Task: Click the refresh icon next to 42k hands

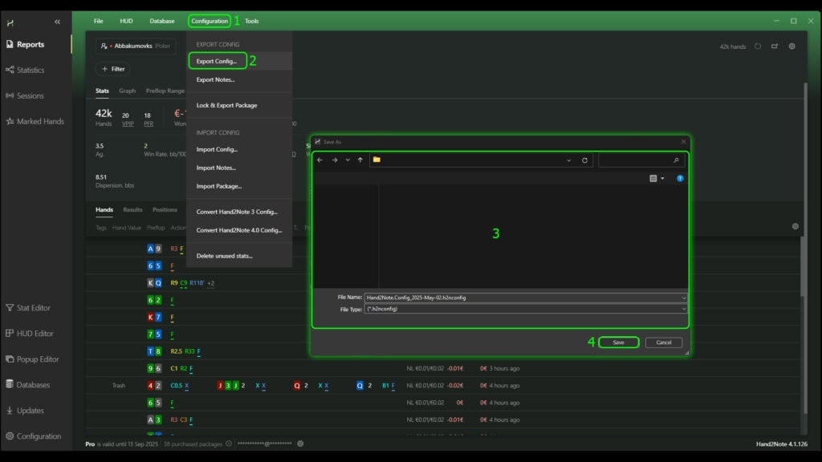Action: click(757, 47)
